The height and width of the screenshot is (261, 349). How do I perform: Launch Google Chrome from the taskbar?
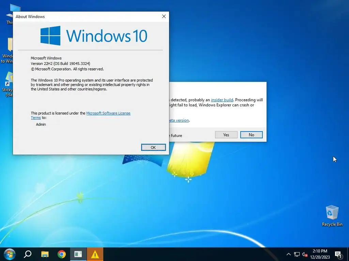pyautogui.click(x=61, y=254)
